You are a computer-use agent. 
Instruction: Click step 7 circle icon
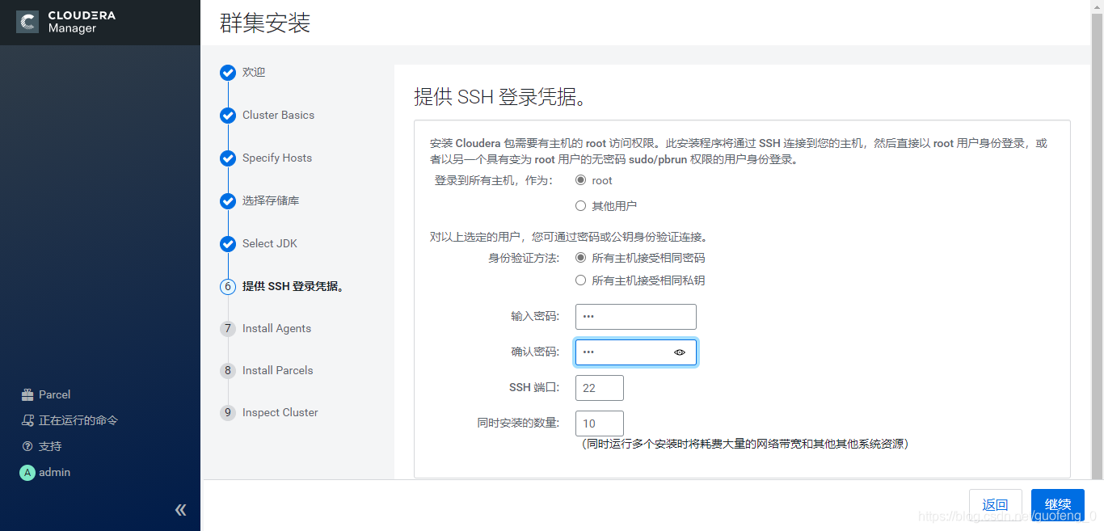(228, 329)
